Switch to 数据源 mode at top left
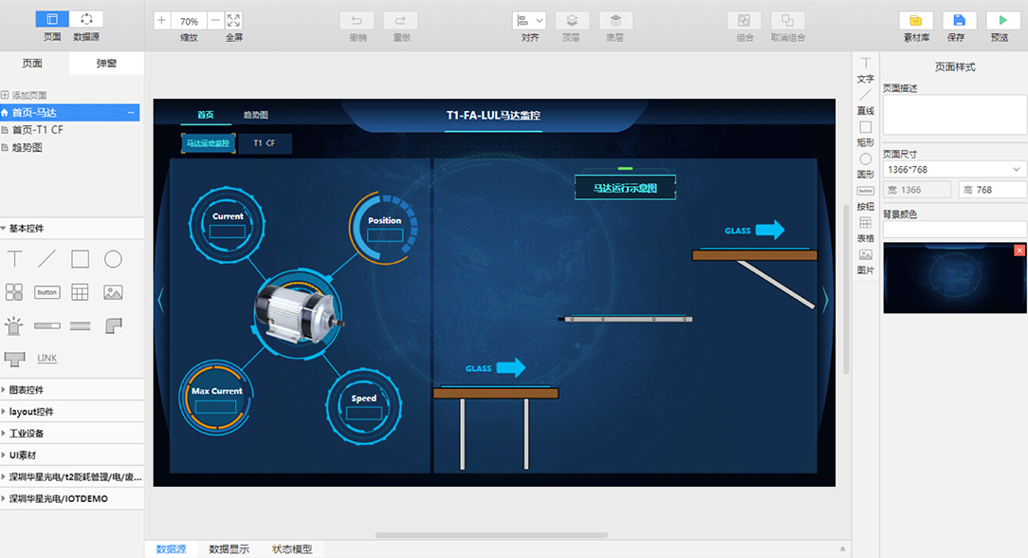The height and width of the screenshot is (558, 1028). point(86,20)
